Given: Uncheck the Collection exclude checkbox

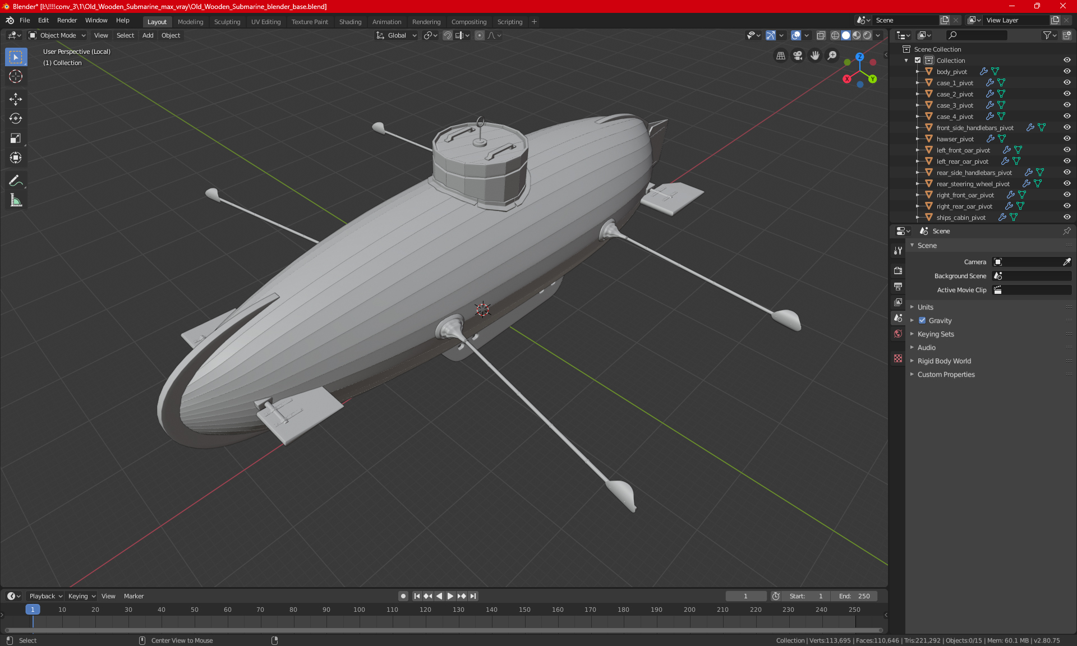Looking at the screenshot, I should 918,61.
